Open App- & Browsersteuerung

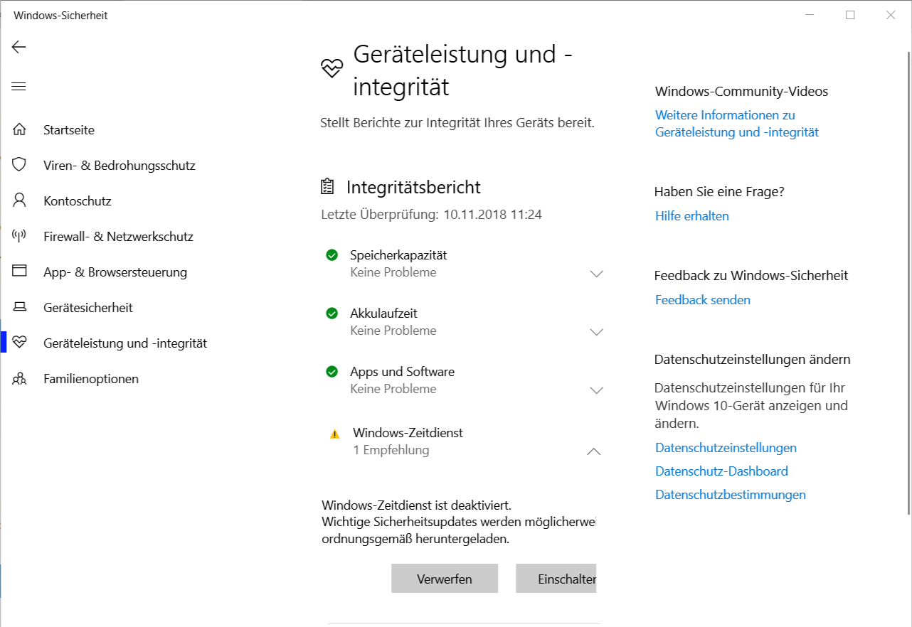tap(115, 272)
